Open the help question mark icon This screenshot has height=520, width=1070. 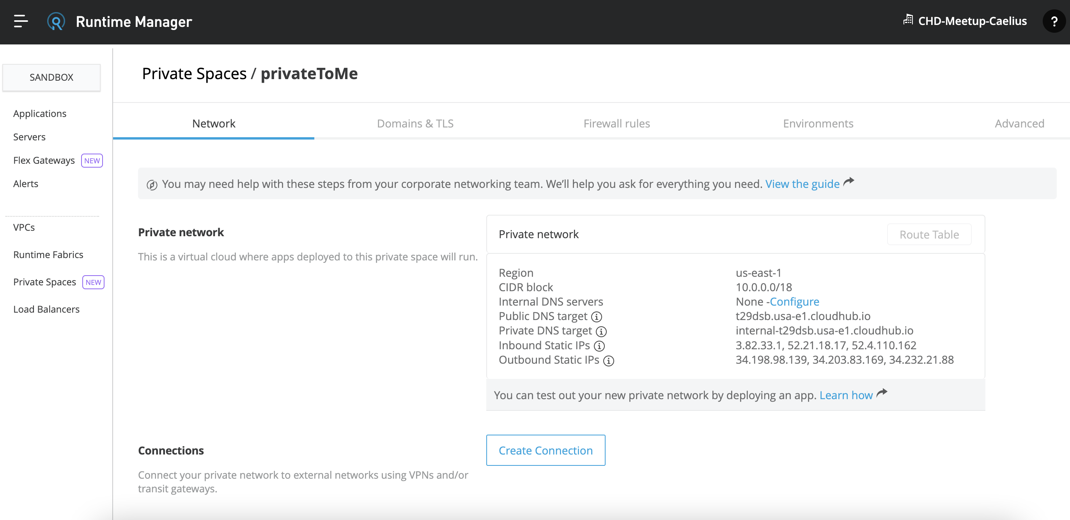[x=1054, y=21]
